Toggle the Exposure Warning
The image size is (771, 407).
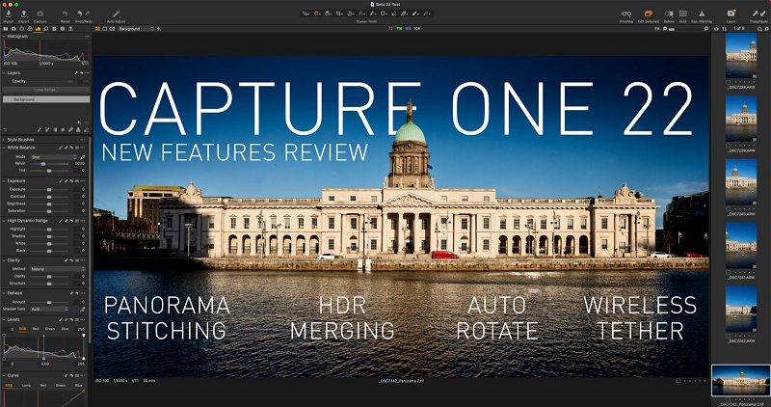[702, 14]
